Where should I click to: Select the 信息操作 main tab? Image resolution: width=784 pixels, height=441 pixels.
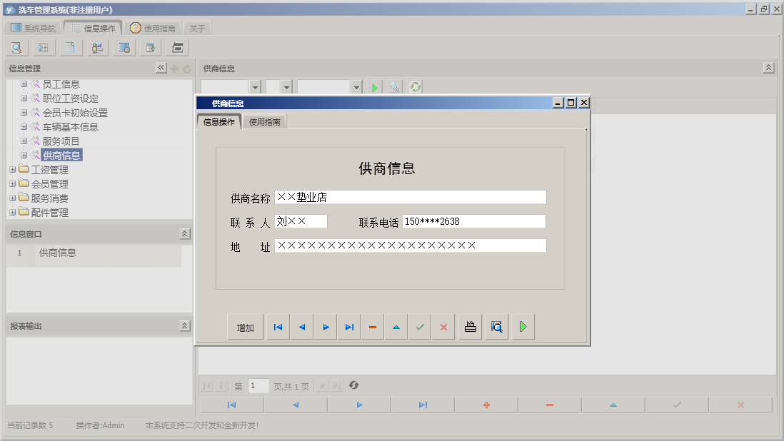click(x=93, y=28)
